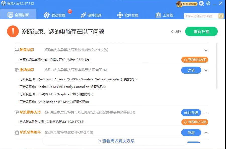Click the 详情 button for 驱动状态
Screen dimensions: 226x149
tap(191, 70)
